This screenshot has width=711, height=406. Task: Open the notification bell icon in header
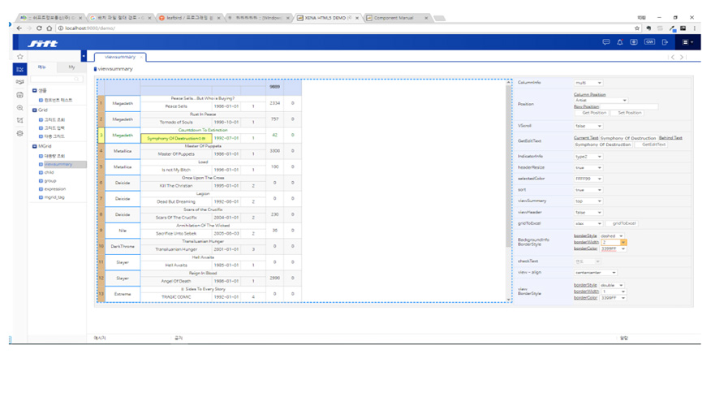click(x=620, y=42)
